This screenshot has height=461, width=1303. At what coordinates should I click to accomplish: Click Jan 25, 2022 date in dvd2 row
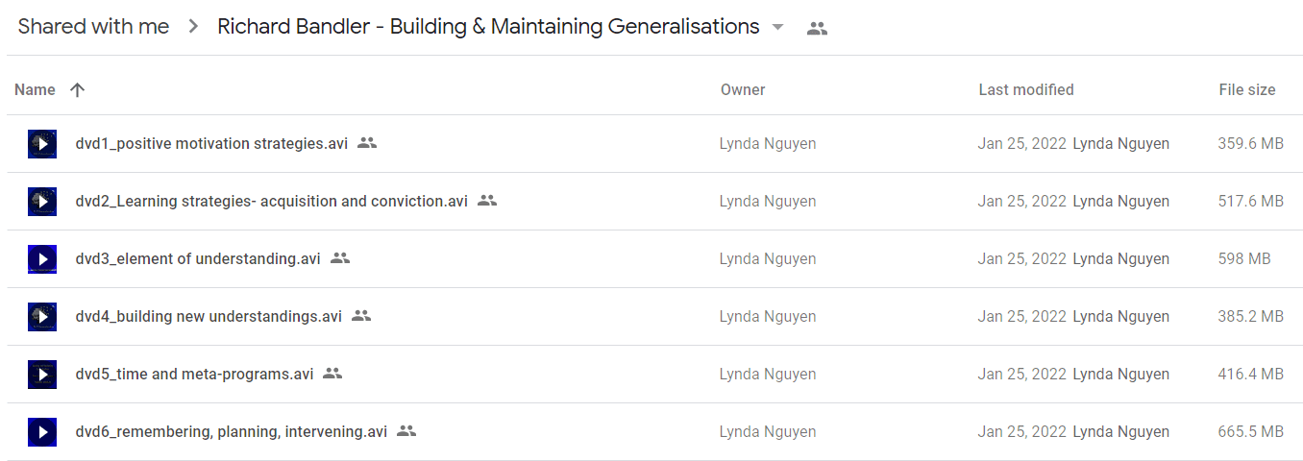pyautogui.click(x=1022, y=202)
